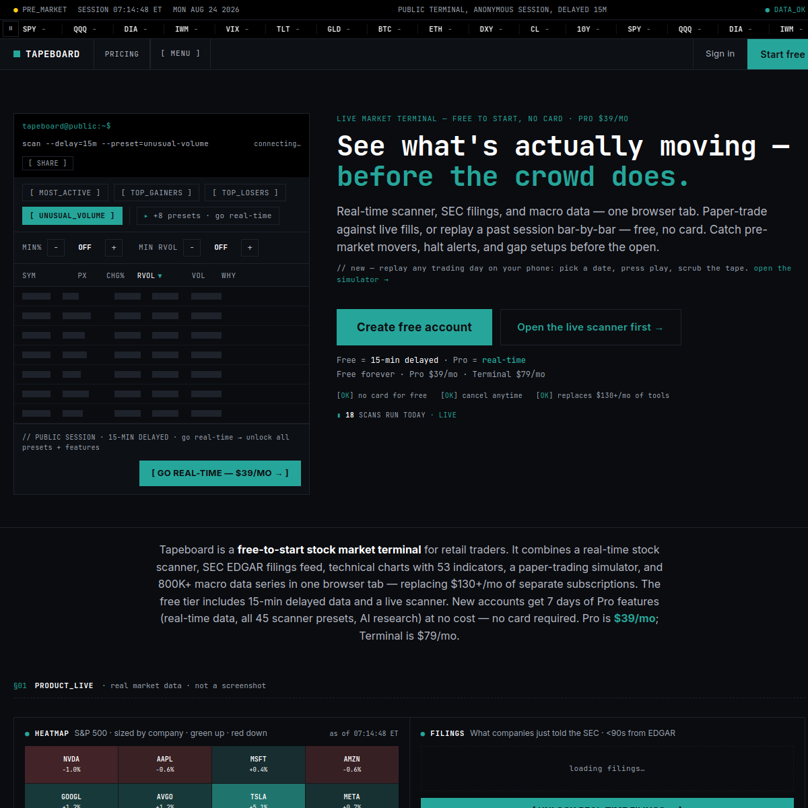Increase the MIN% filter with plus

pos(114,248)
